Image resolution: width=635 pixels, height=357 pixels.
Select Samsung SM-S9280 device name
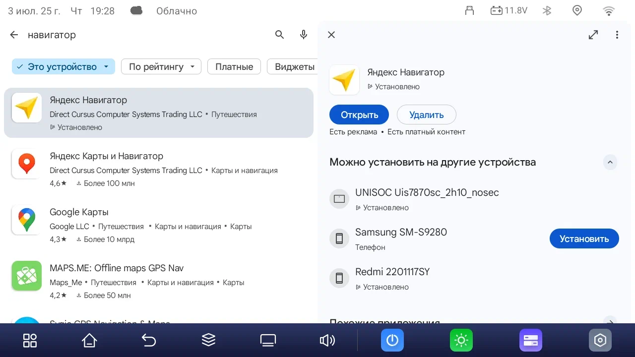pos(401,232)
